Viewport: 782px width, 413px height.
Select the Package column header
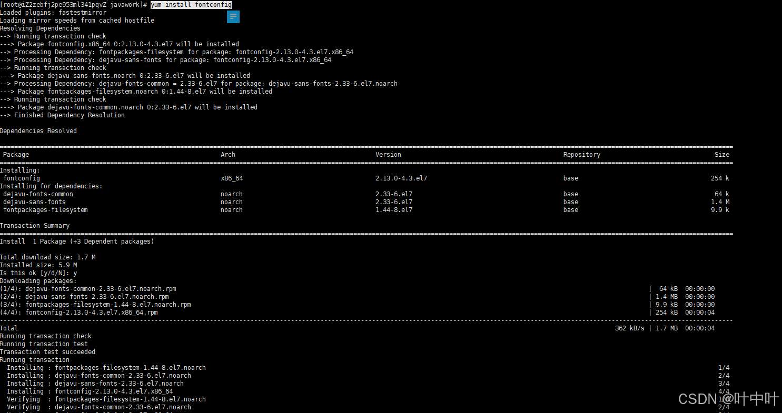[x=15, y=154]
